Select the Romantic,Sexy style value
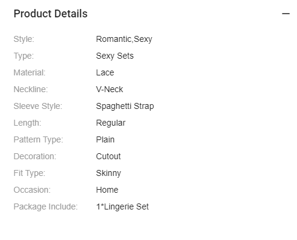297x240 pixels. [x=124, y=39]
